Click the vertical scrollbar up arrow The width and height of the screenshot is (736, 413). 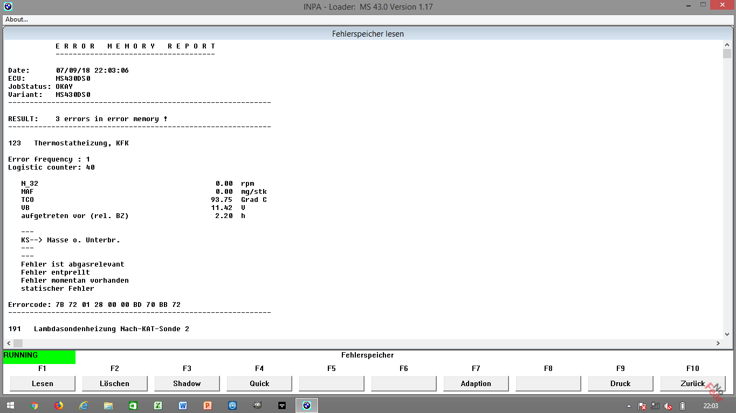click(727, 44)
